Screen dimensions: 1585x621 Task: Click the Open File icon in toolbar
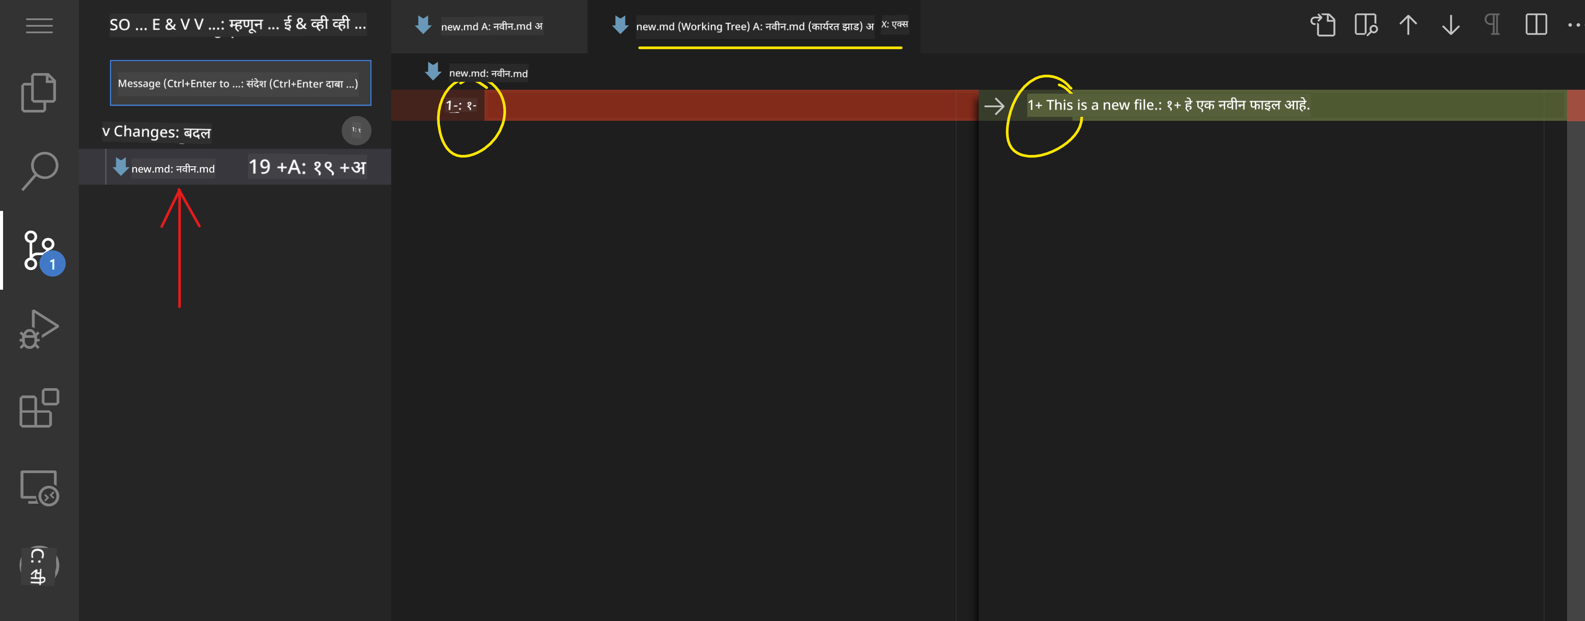click(x=1322, y=25)
